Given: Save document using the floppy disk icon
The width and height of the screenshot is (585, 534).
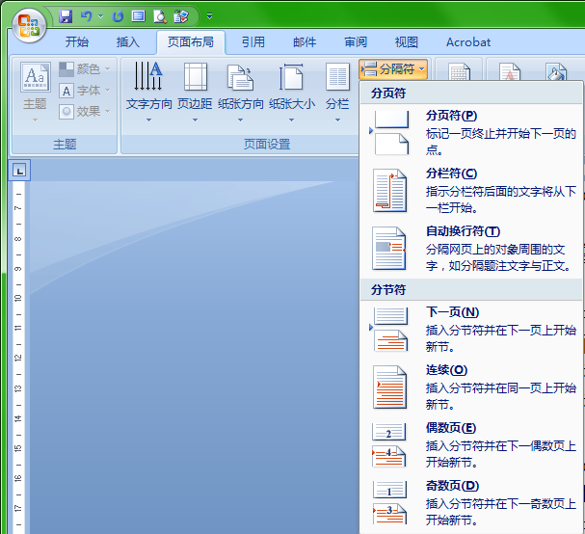Looking at the screenshot, I should coord(66,16).
